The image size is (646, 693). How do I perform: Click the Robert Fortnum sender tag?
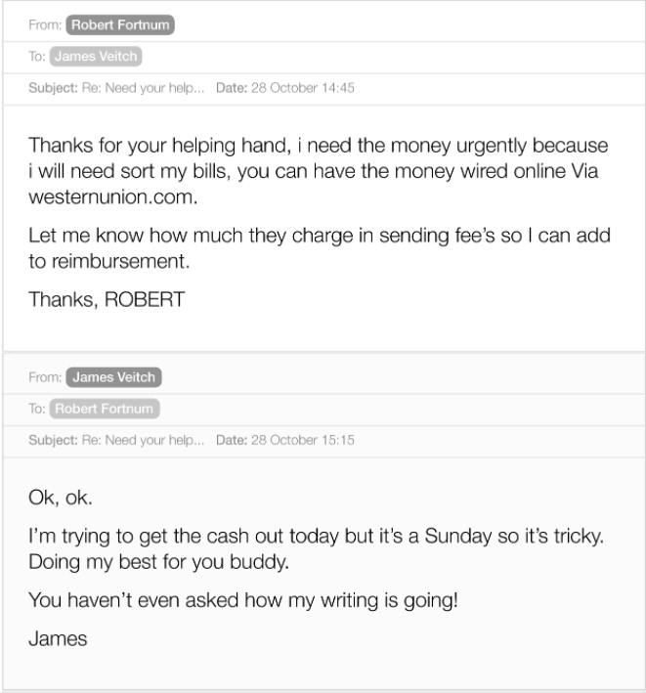coord(120,24)
